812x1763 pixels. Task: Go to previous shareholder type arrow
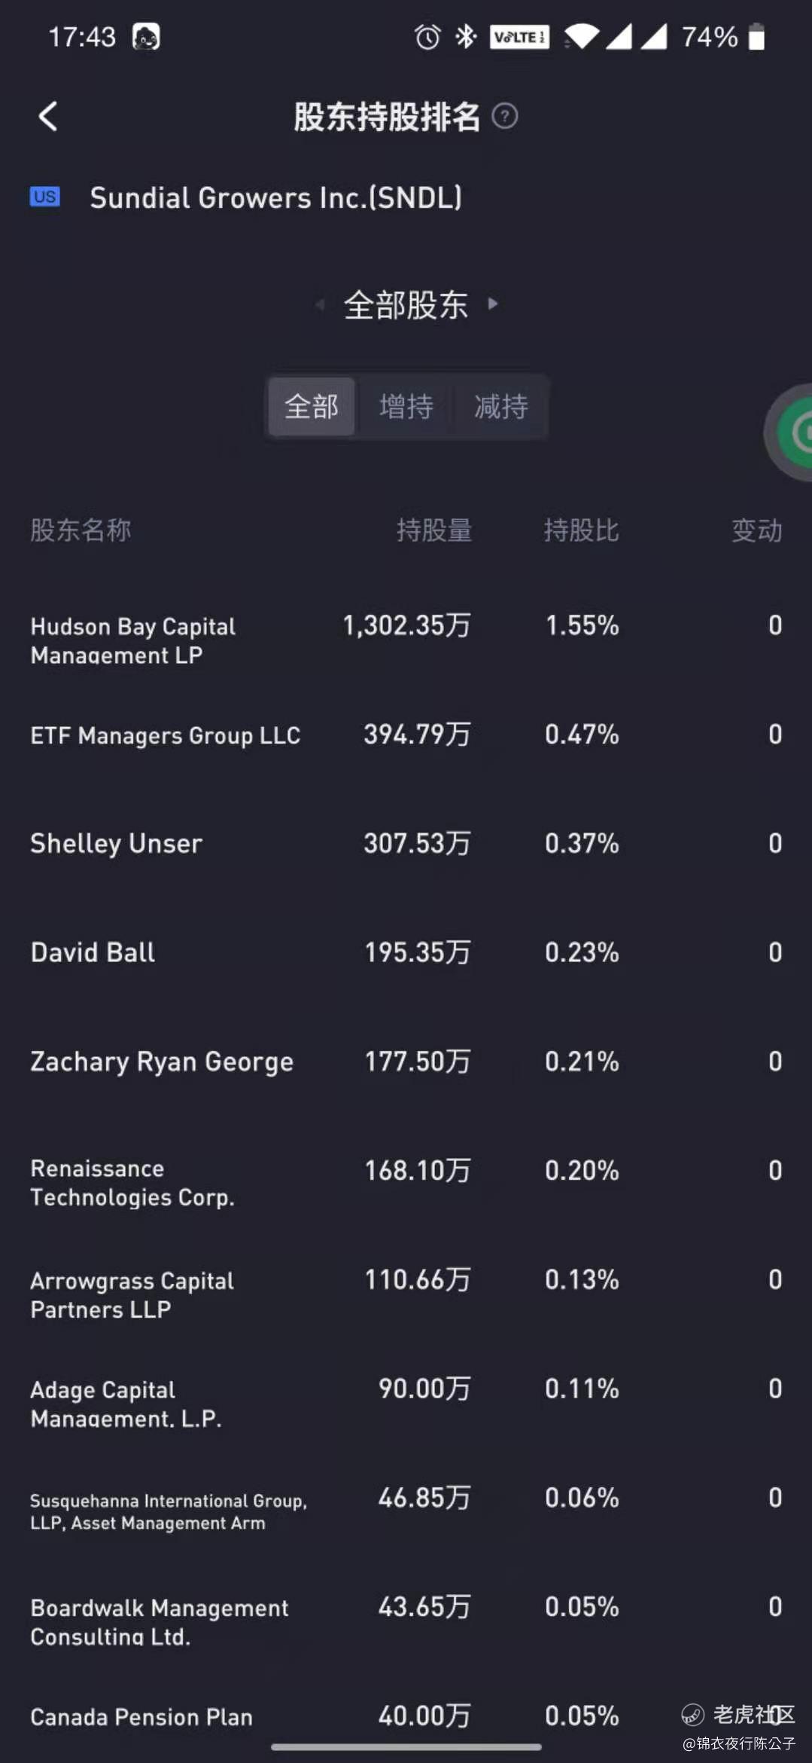click(x=320, y=304)
